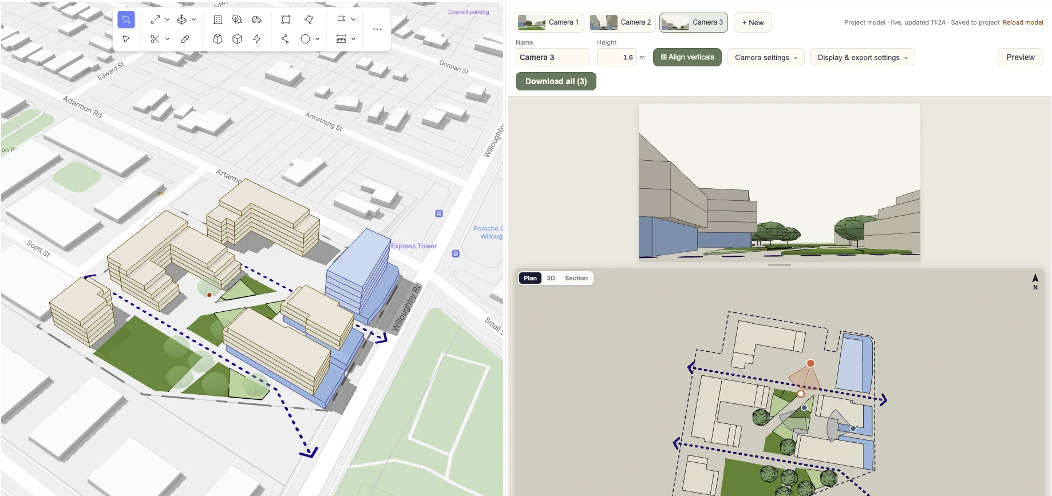Click the Reload model link
The width and height of the screenshot is (1052, 496).
(1023, 22)
